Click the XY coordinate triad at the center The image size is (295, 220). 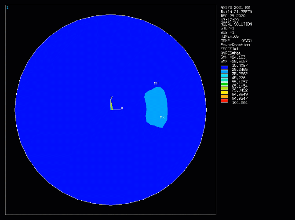click(x=116, y=104)
